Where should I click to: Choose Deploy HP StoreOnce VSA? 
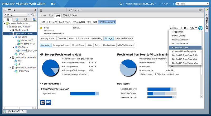pos(185,59)
